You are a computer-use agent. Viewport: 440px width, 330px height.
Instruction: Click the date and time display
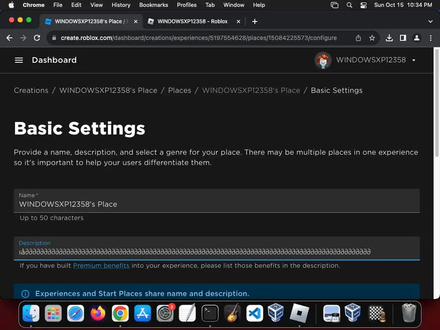403,5
